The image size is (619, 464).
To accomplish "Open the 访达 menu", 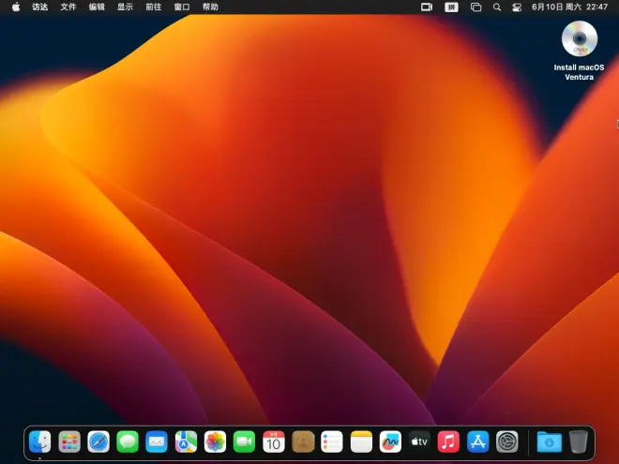I will pos(40,7).
